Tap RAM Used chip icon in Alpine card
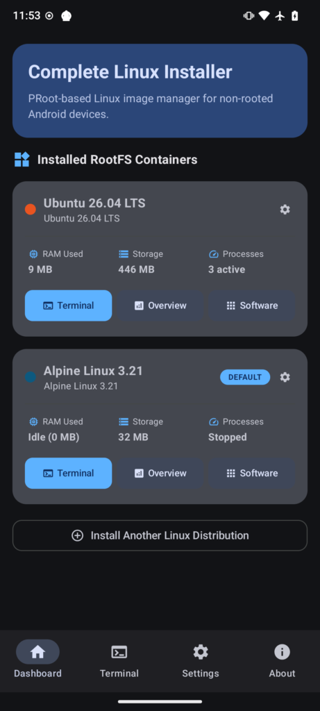Viewport: 320px width, 711px height. pyautogui.click(x=33, y=421)
